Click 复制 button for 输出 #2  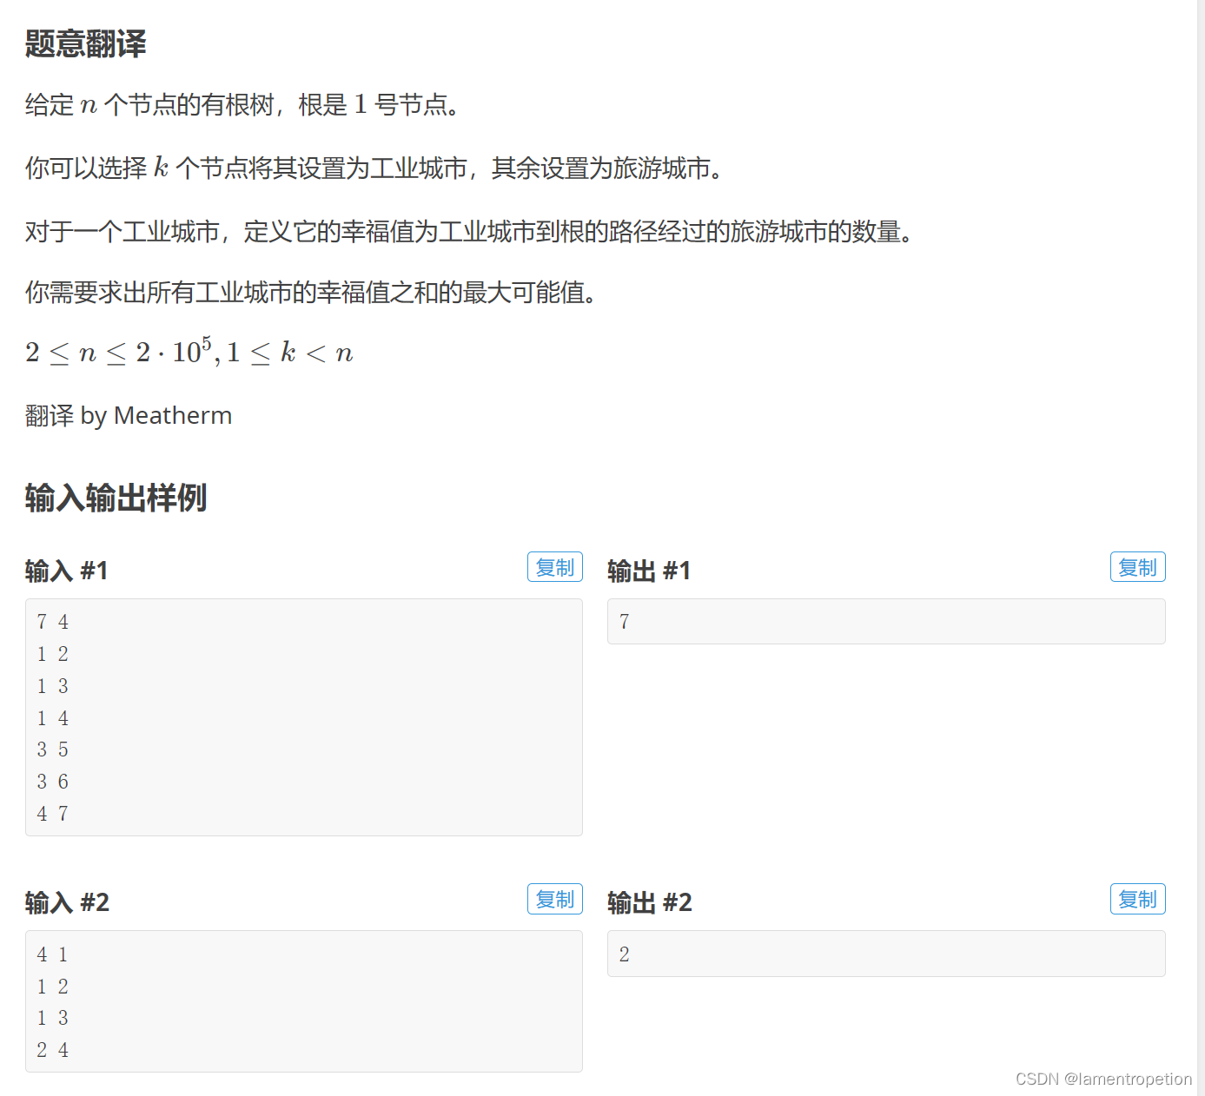1137,899
